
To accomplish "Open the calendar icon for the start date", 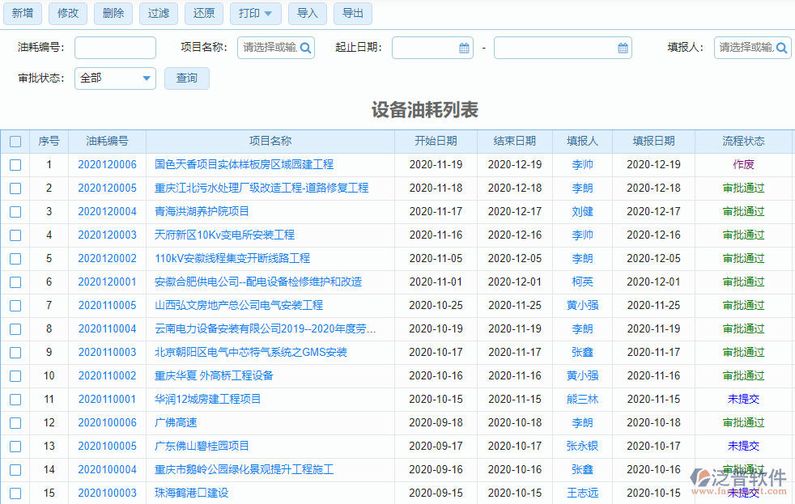I will click(464, 48).
